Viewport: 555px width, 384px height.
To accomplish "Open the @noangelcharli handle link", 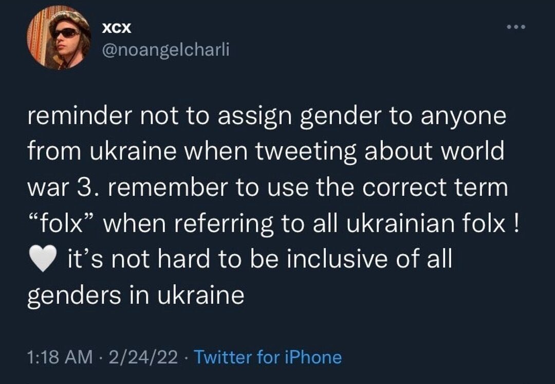I will 166,50.
